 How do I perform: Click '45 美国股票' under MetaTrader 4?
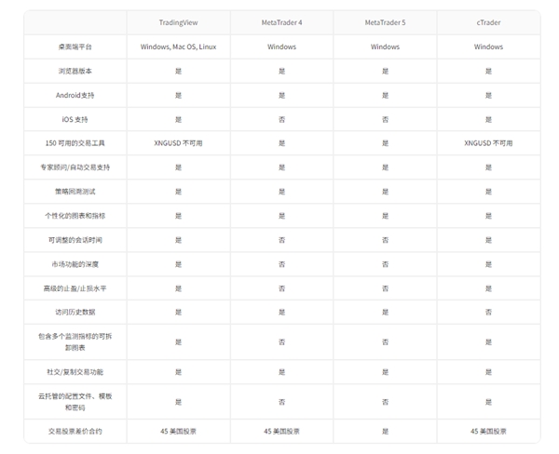(281, 432)
